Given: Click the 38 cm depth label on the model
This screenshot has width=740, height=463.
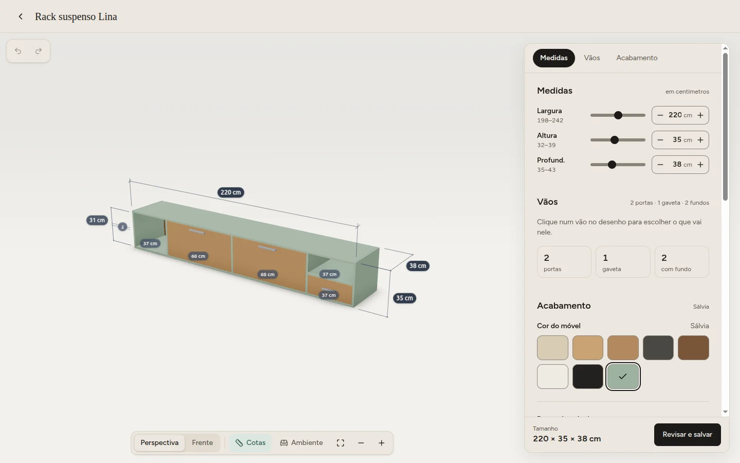Looking at the screenshot, I should (418, 266).
